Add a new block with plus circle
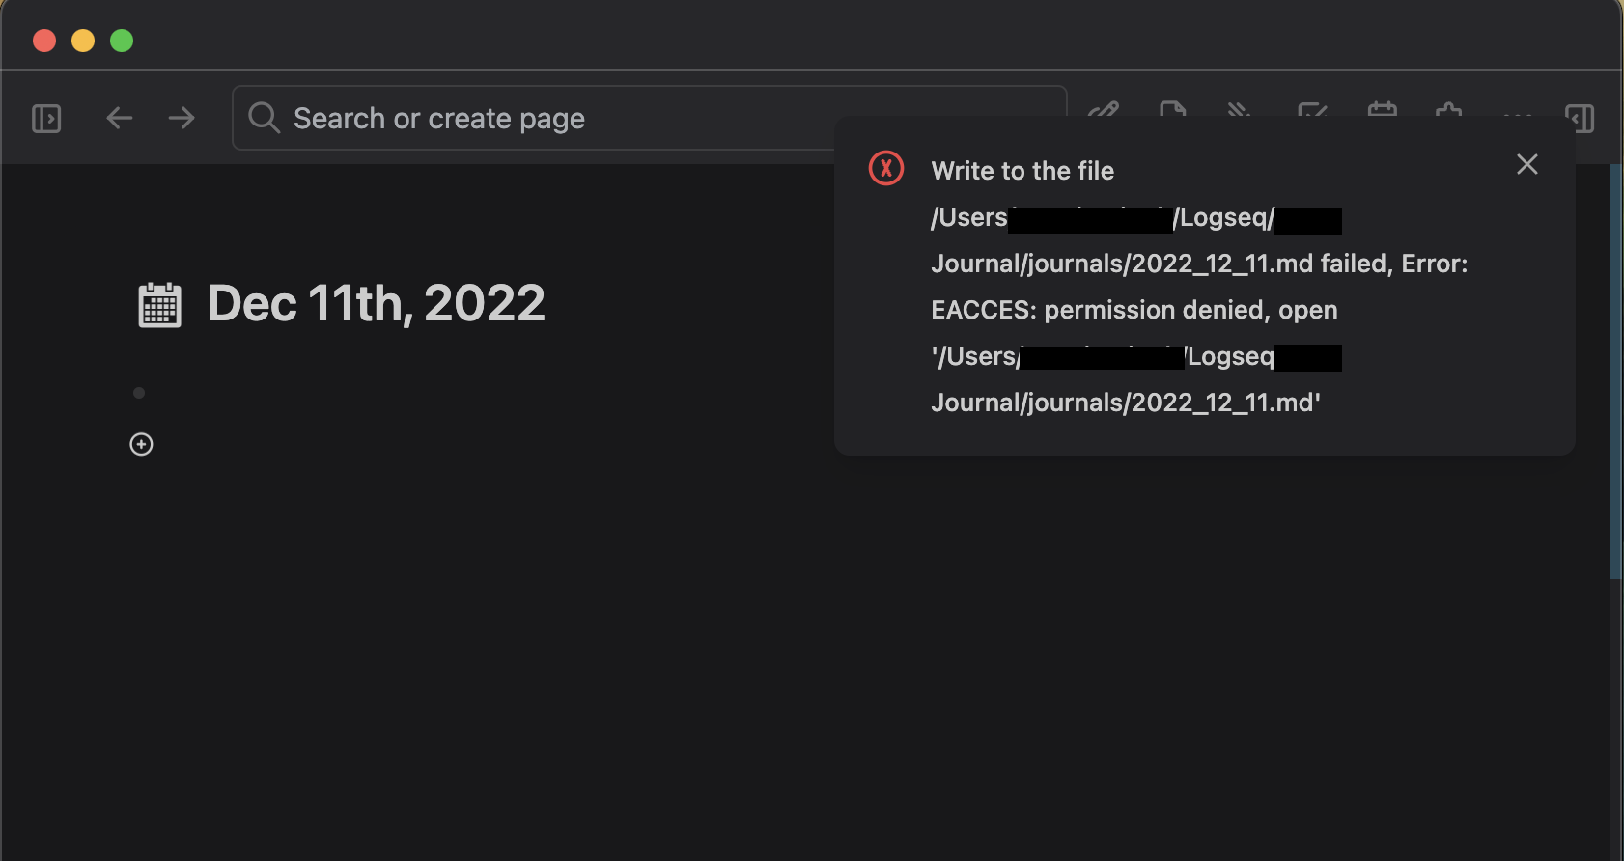 pos(141,444)
